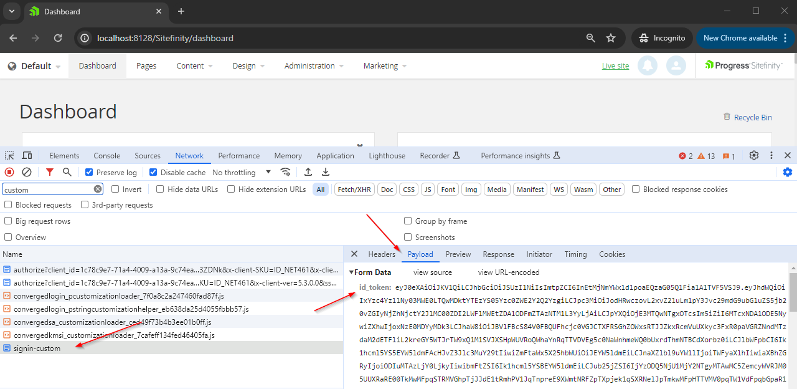
Task: Open the user profile avatar menu
Action: (x=676, y=65)
